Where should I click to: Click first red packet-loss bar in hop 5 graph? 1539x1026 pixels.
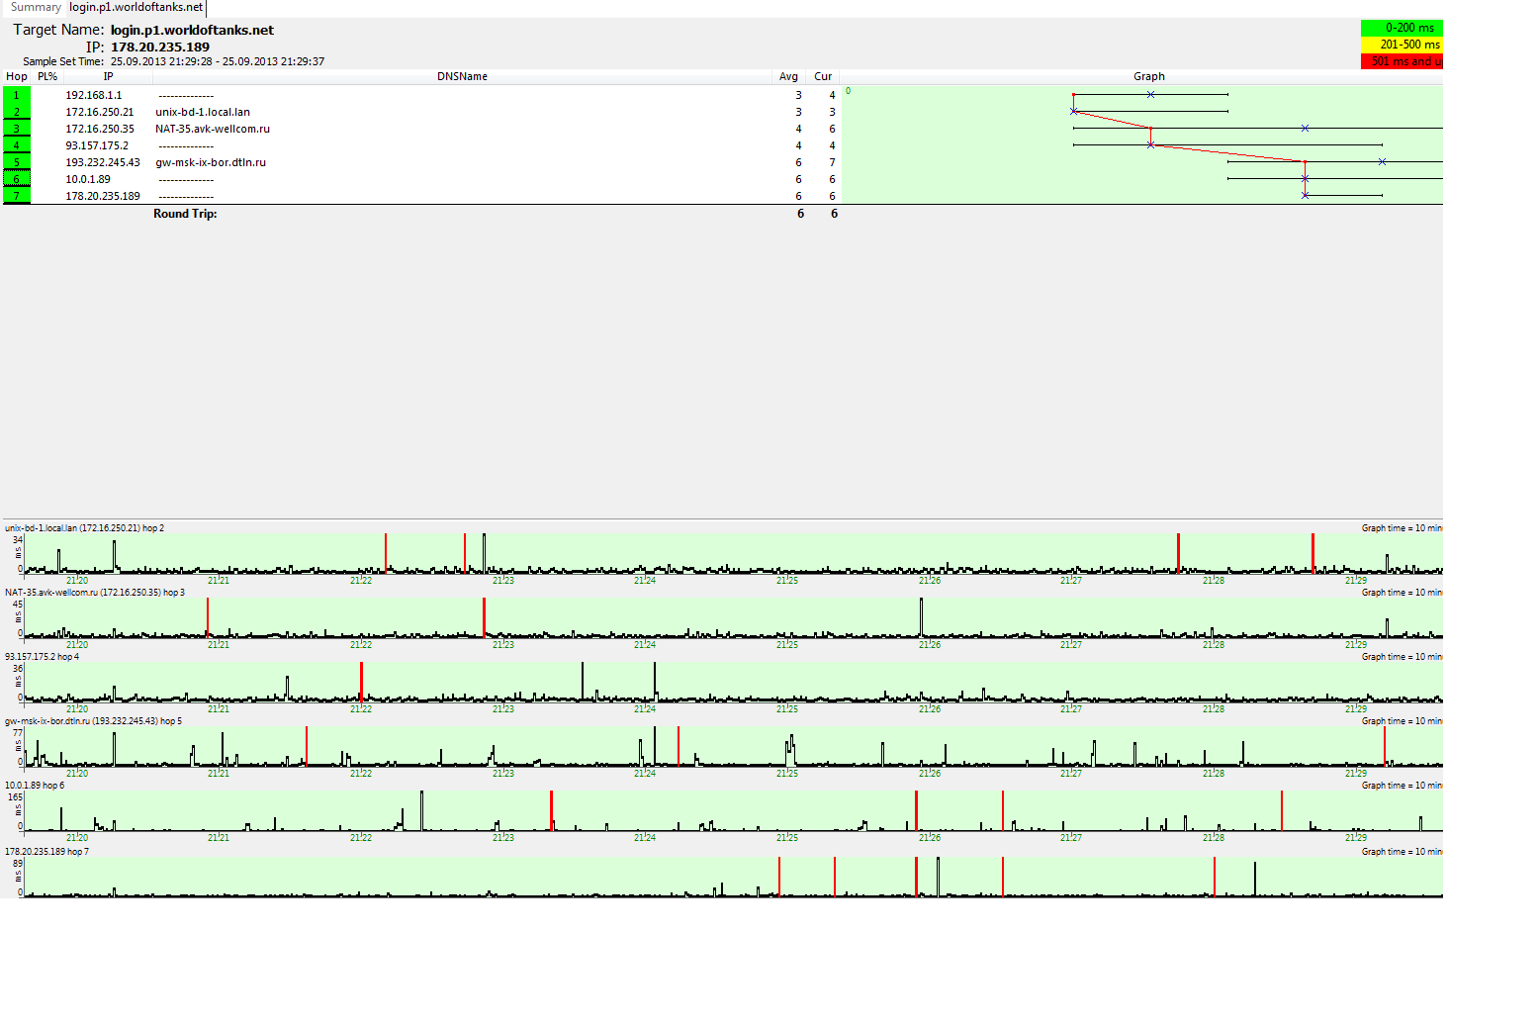[x=307, y=746]
